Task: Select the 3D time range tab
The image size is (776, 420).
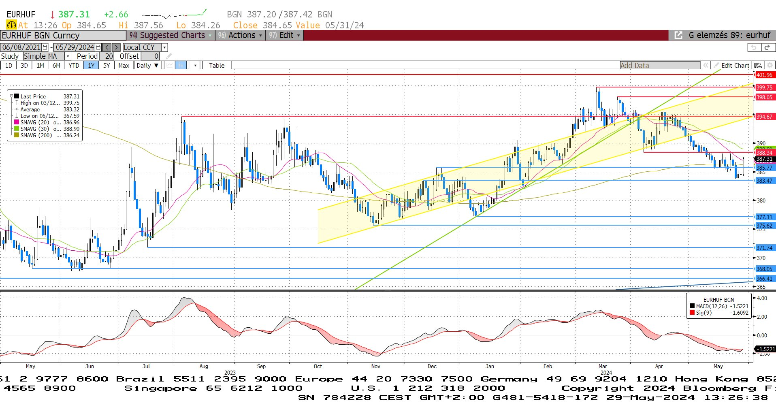Action: click(x=24, y=65)
